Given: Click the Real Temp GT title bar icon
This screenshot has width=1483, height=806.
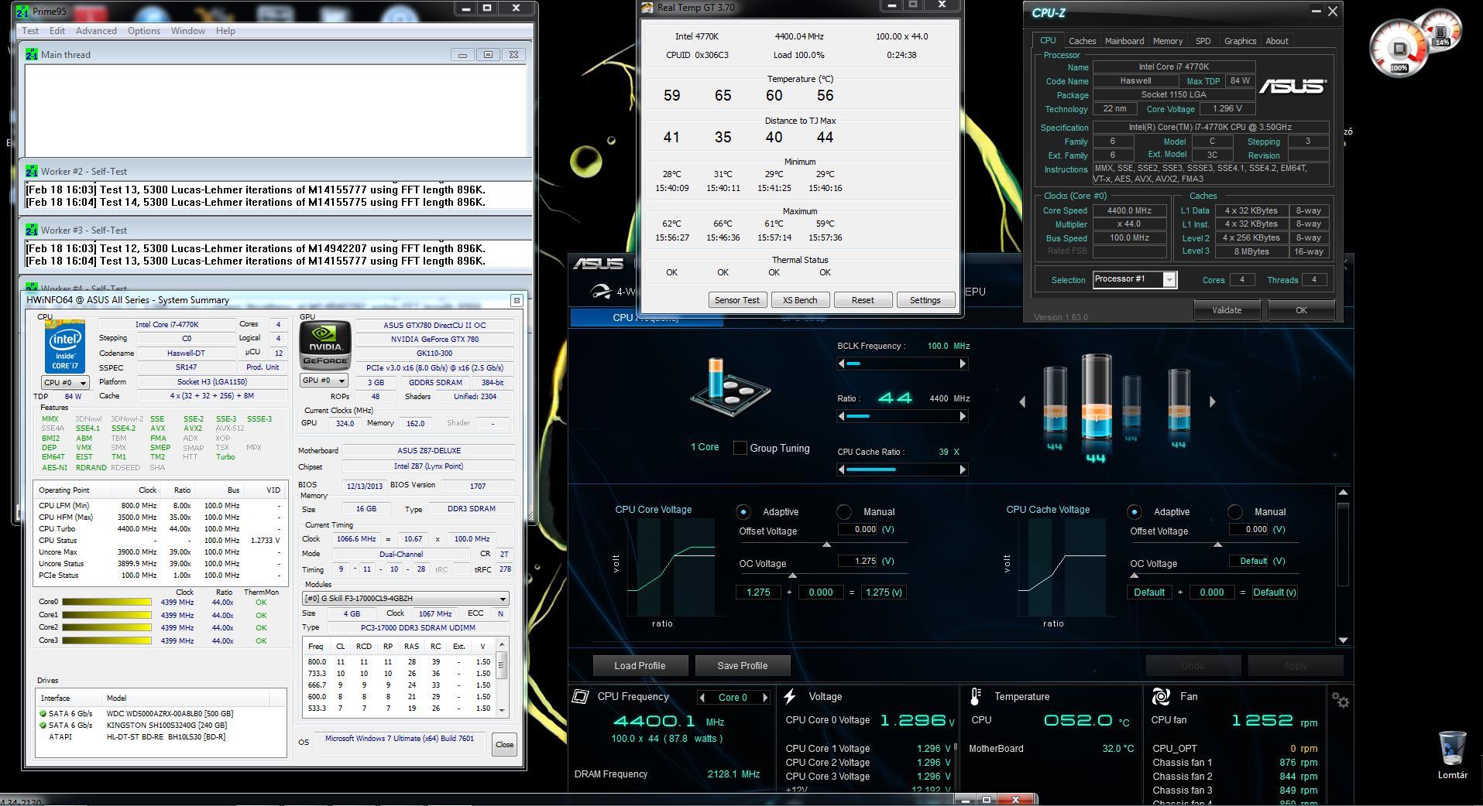Looking at the screenshot, I should [647, 8].
